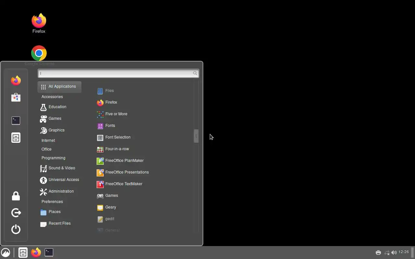Launch Firefox from the bottom panel
The width and height of the screenshot is (415, 259).
click(x=36, y=252)
